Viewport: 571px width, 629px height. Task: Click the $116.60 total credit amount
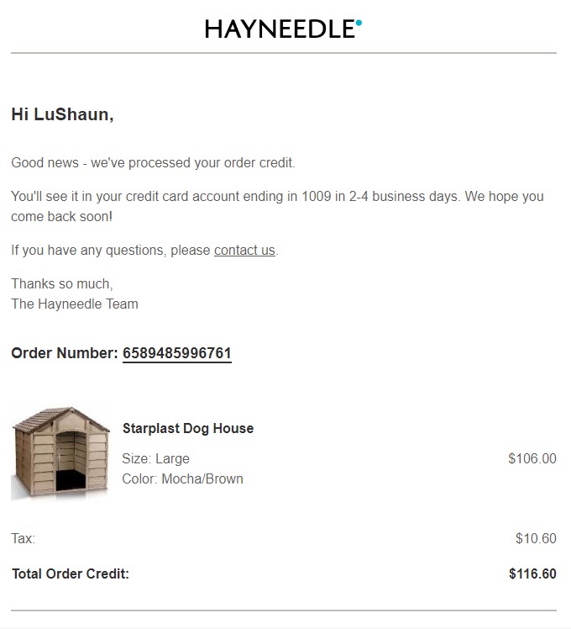point(532,574)
